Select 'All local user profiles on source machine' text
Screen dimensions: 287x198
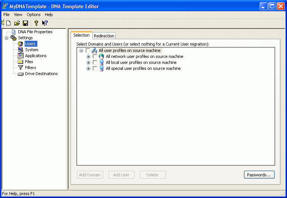(141, 63)
